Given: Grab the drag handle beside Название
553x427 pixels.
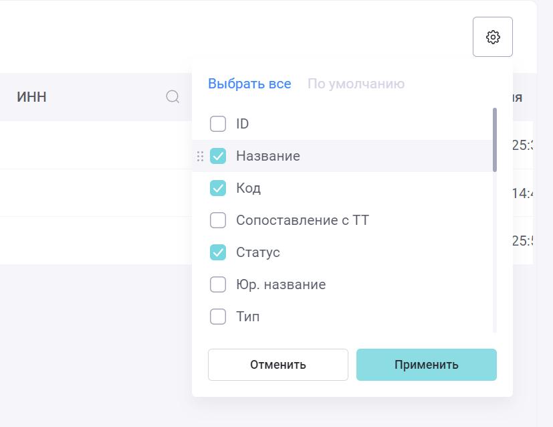Looking at the screenshot, I should (200, 156).
